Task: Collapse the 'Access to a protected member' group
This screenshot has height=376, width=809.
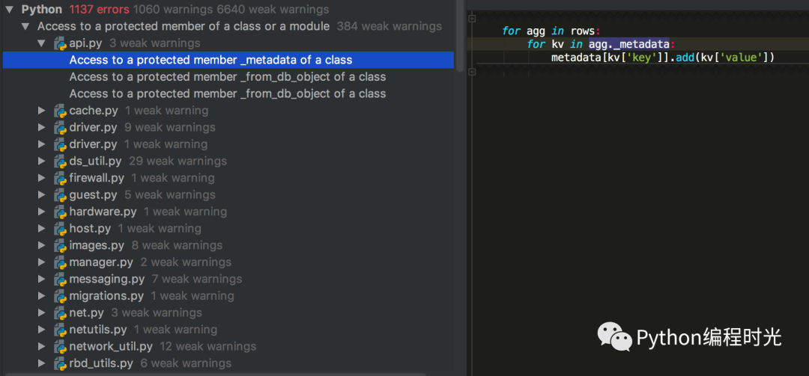Action: click(25, 26)
